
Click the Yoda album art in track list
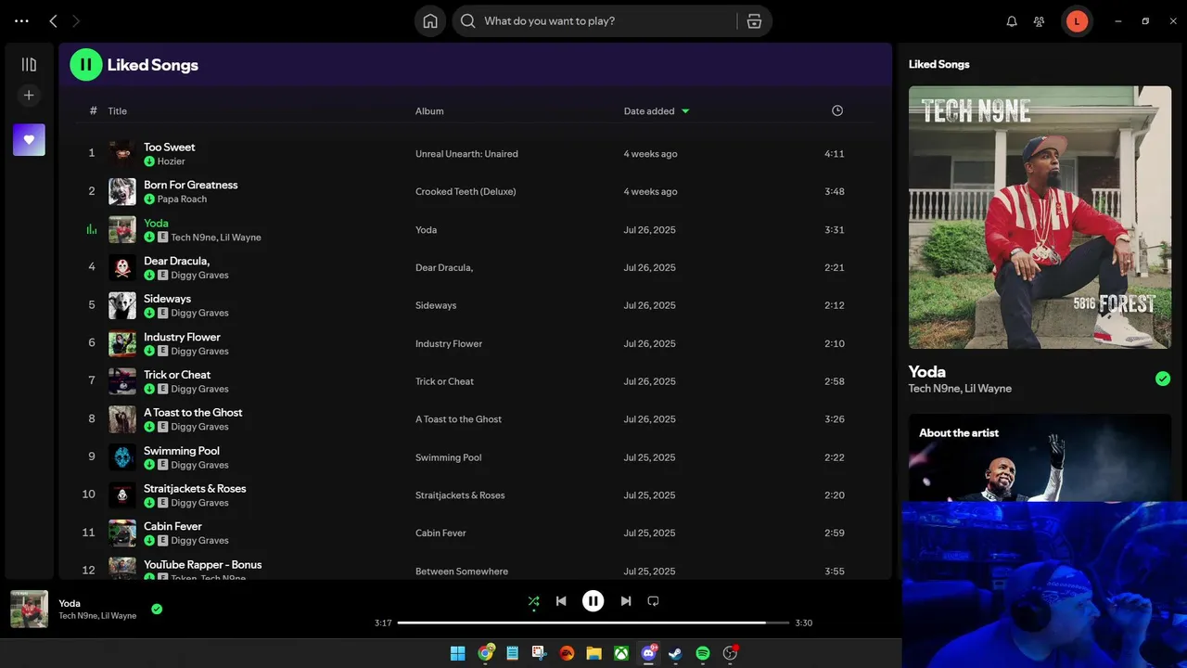pos(122,229)
